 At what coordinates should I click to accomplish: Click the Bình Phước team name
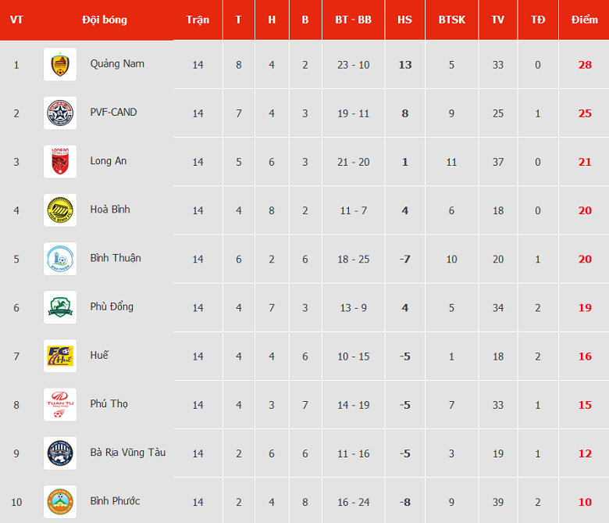(x=115, y=500)
